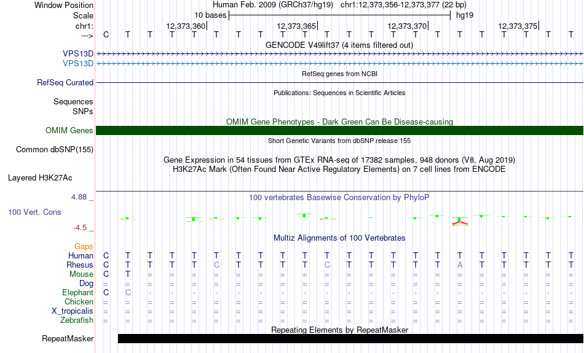Viewport: 584px width, 353px height.
Task: Click the Elephant alignment row label
Action: (77, 293)
